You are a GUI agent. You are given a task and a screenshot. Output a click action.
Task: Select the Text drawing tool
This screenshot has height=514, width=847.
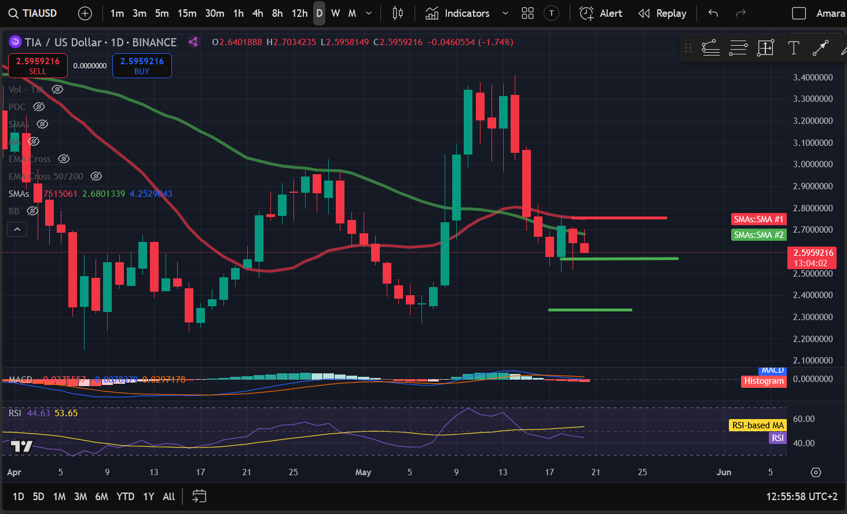[x=794, y=48]
